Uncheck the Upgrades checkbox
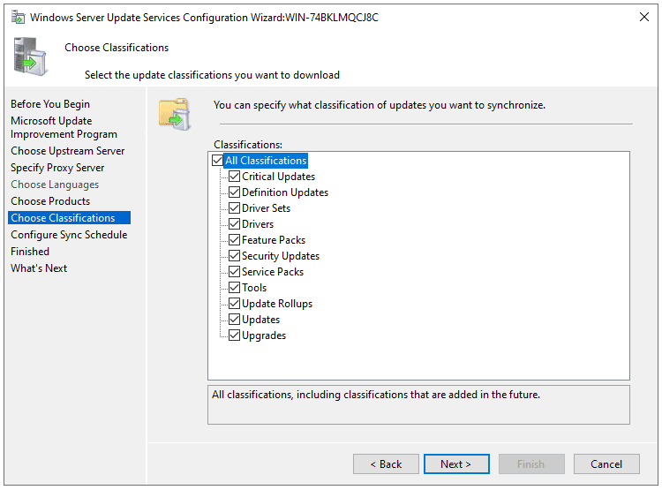This screenshot has width=662, height=490. click(234, 335)
